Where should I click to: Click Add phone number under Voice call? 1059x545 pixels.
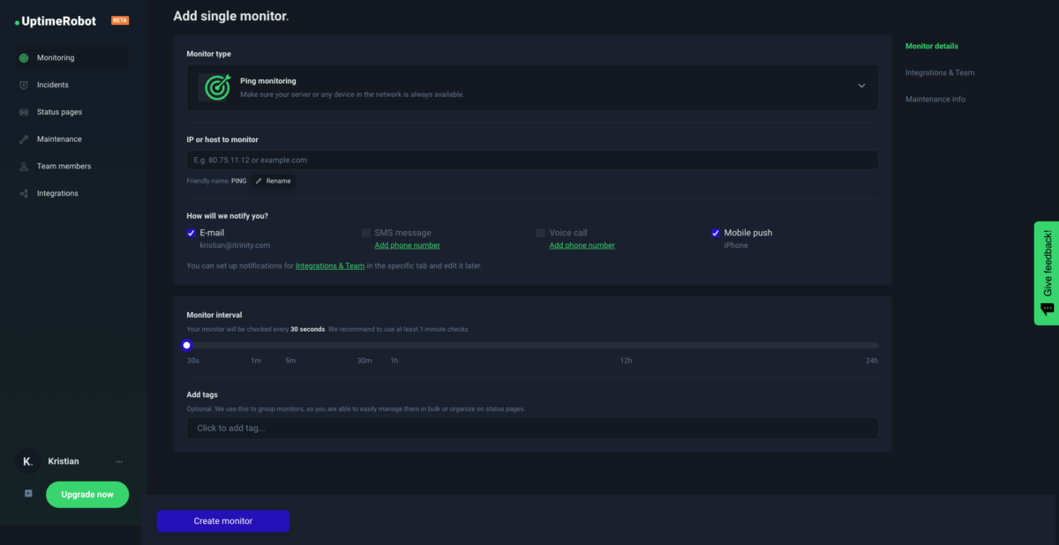[582, 245]
